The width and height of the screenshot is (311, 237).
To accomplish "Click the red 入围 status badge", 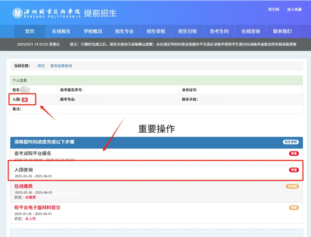I will [25, 100].
